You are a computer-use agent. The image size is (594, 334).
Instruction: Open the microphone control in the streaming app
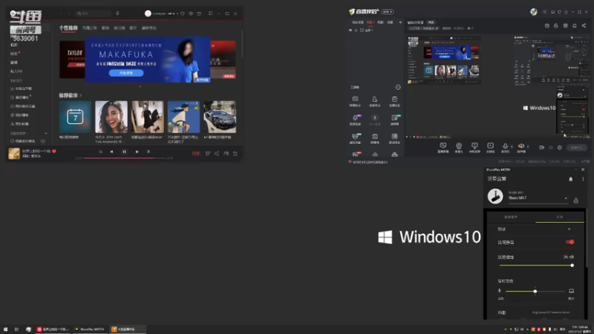tap(505, 147)
